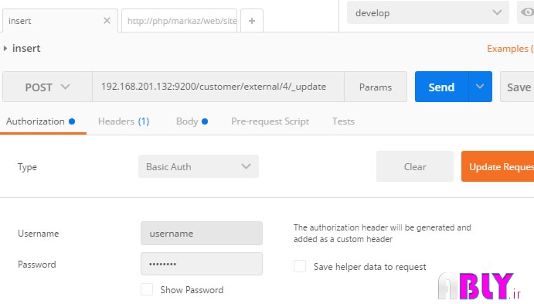Click the Clear button
The height and width of the screenshot is (304, 534).
tap(415, 166)
